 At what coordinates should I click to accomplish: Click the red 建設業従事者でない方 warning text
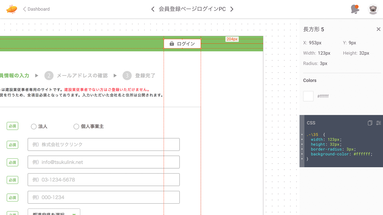point(107,90)
